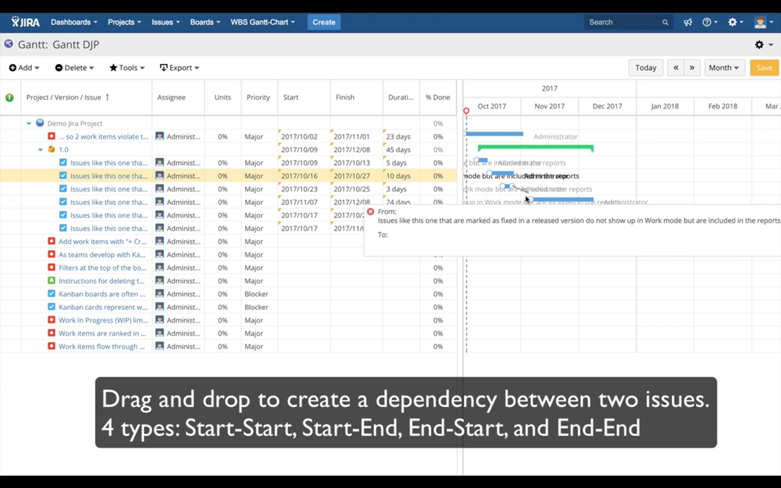This screenshot has width=781, height=488.
Task: Open the help question-mark menu
Action: (x=710, y=22)
